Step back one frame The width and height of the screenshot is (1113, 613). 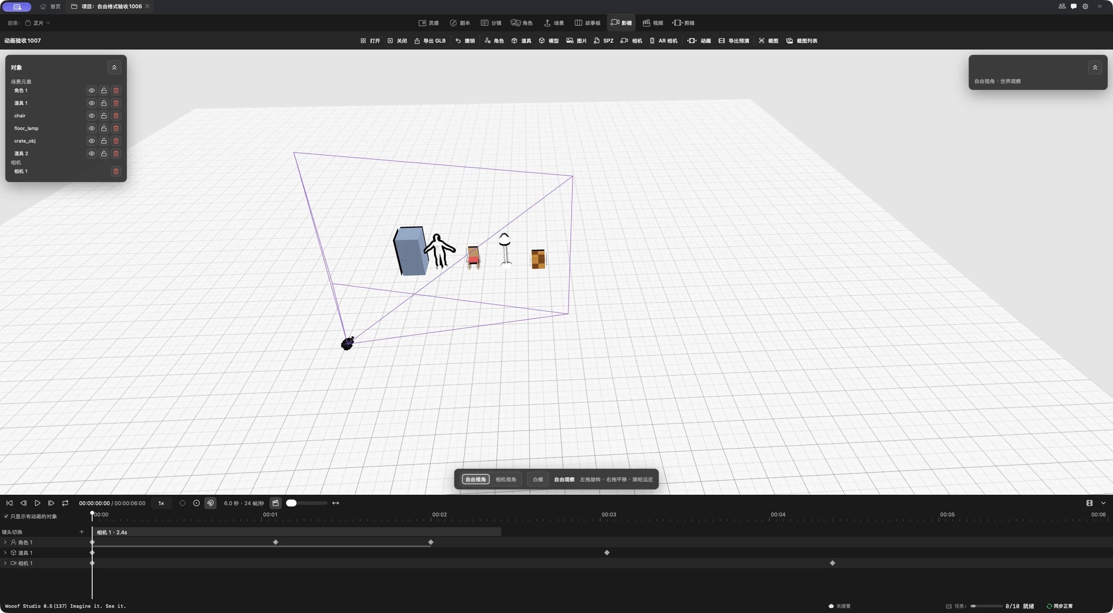[x=23, y=503]
